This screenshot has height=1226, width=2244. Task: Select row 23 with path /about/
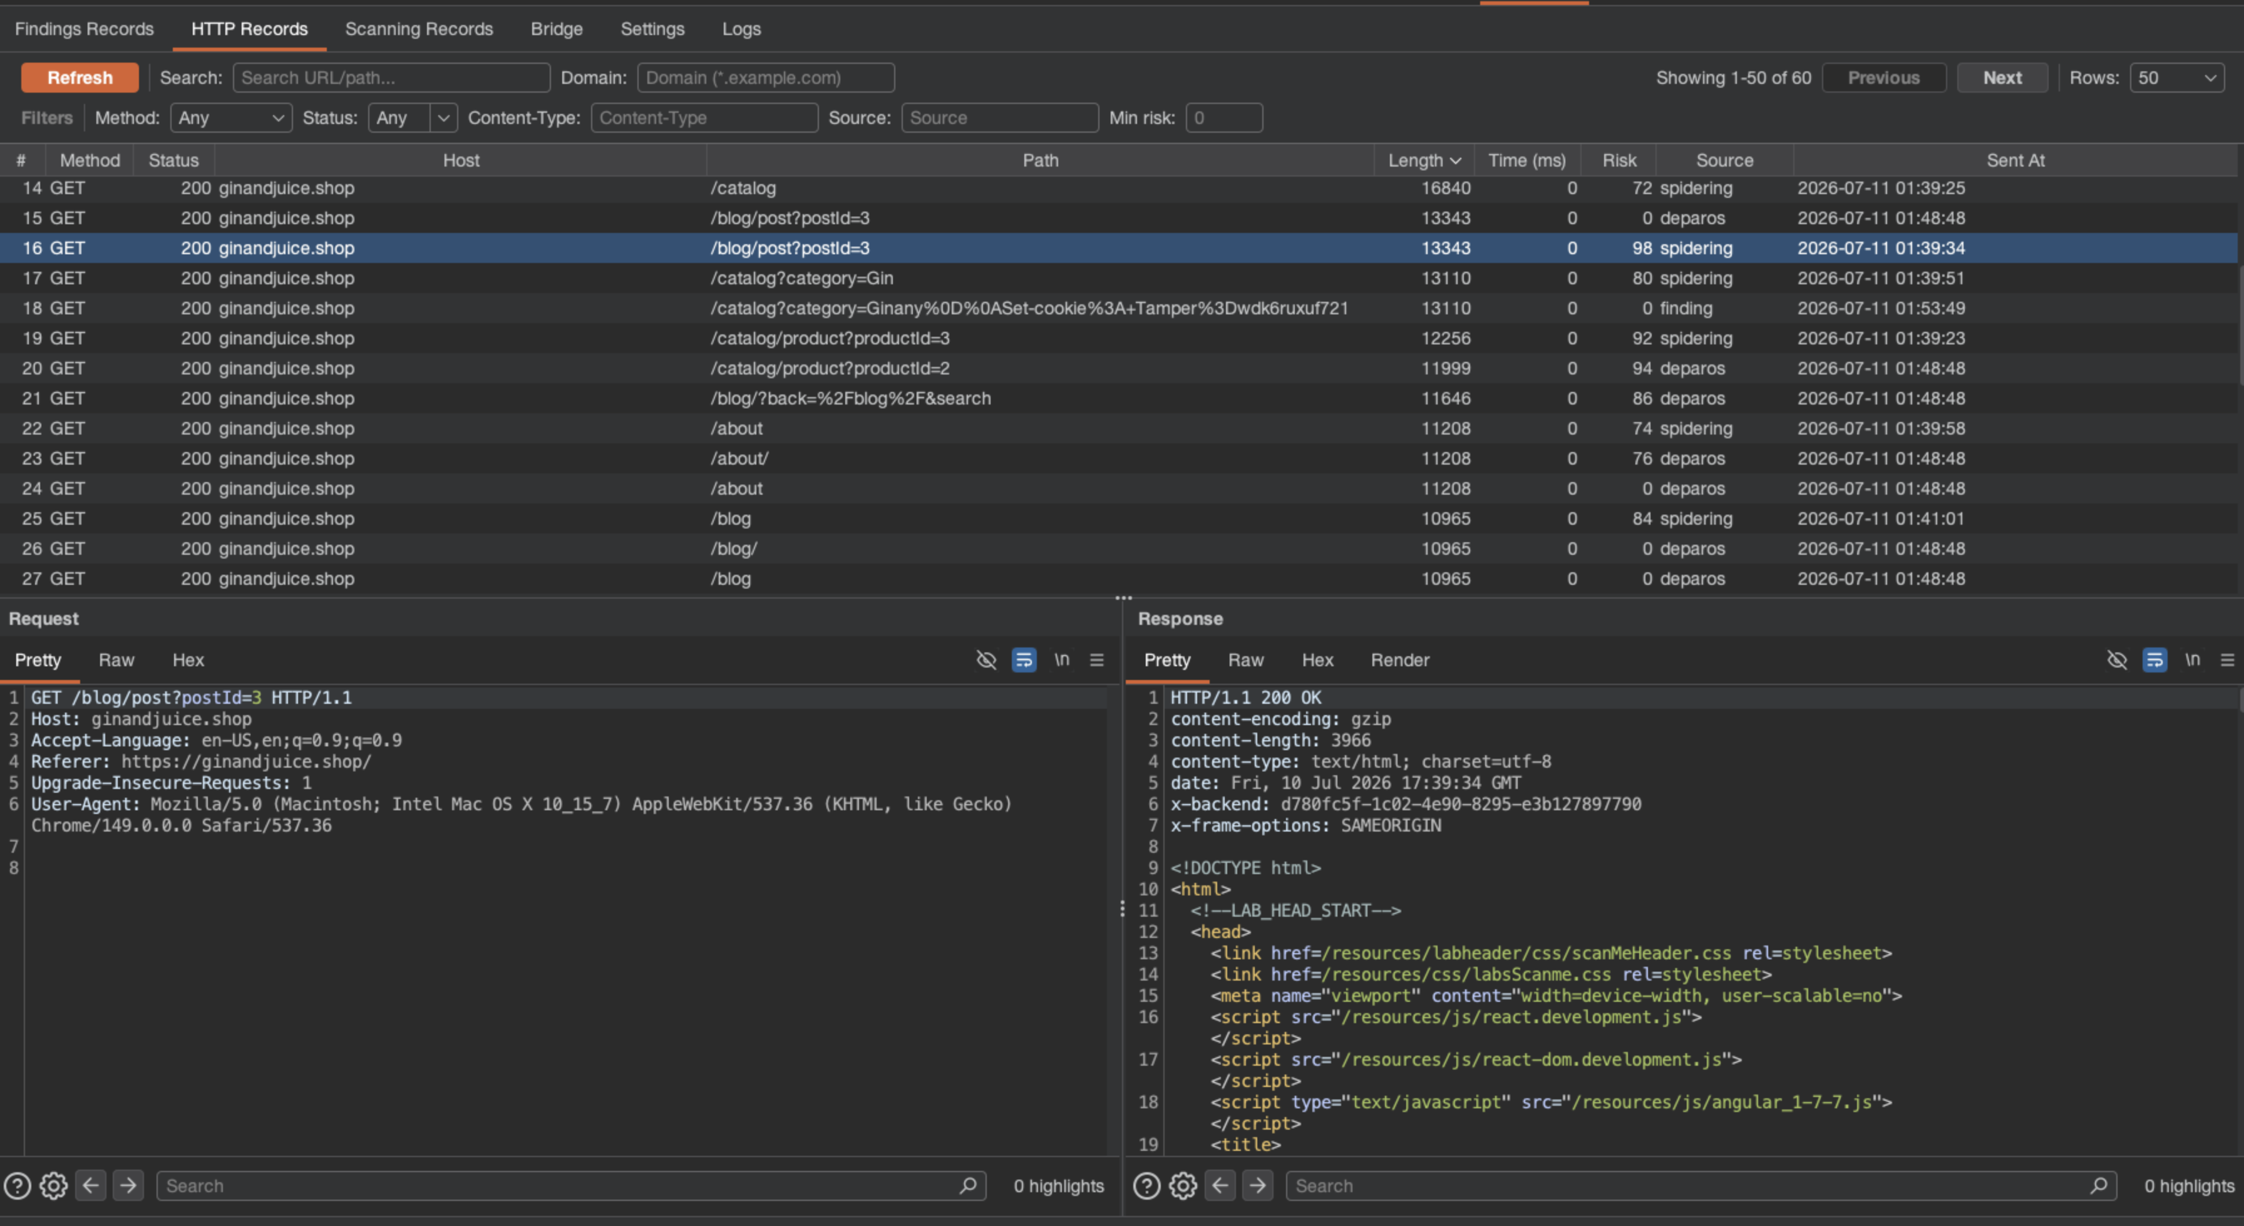[x=1118, y=458]
